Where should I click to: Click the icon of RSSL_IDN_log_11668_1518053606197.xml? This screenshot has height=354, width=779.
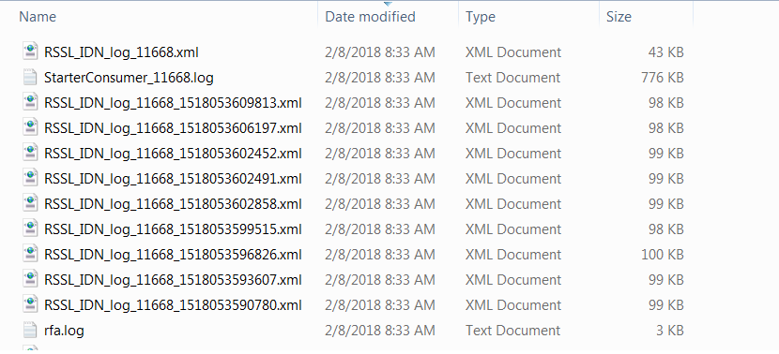[x=30, y=127]
